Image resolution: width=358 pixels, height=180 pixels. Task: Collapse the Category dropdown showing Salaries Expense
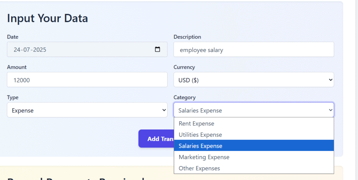coord(254,110)
